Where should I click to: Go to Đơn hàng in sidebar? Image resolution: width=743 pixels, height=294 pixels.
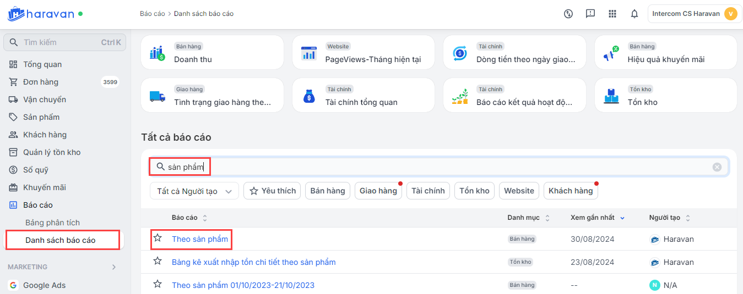(41, 82)
